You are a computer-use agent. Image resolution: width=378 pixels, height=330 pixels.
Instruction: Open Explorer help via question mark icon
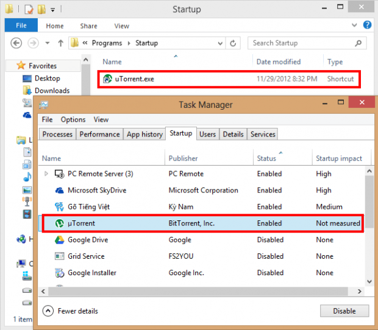click(367, 25)
